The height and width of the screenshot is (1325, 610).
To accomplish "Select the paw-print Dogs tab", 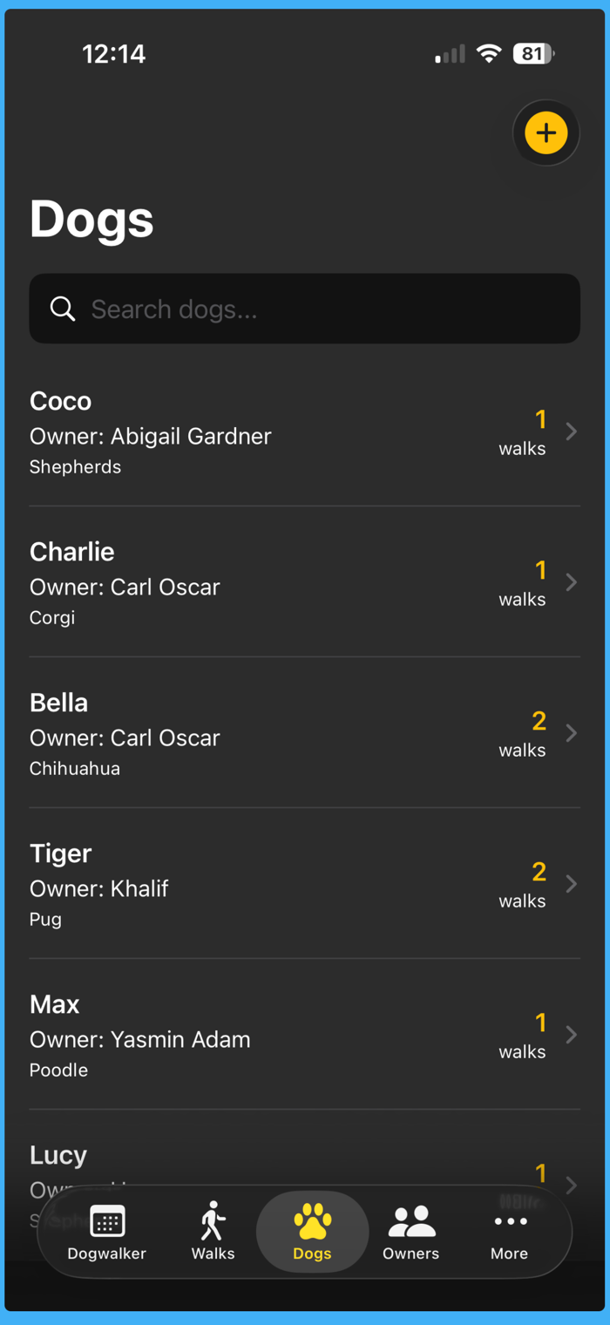I will click(x=312, y=1232).
